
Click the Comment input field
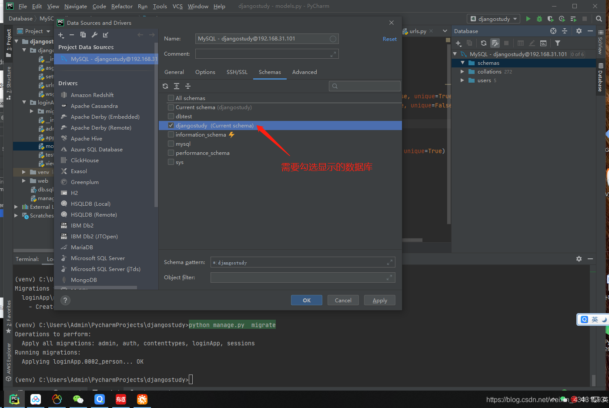pos(267,54)
